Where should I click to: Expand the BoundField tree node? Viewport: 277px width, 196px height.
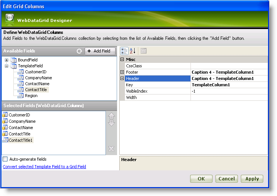pos(7,60)
